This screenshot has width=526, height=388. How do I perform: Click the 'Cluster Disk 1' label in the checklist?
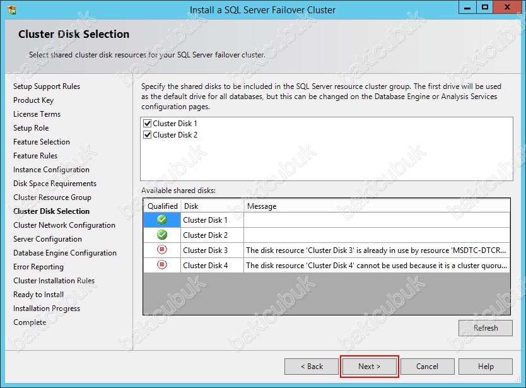(x=175, y=124)
